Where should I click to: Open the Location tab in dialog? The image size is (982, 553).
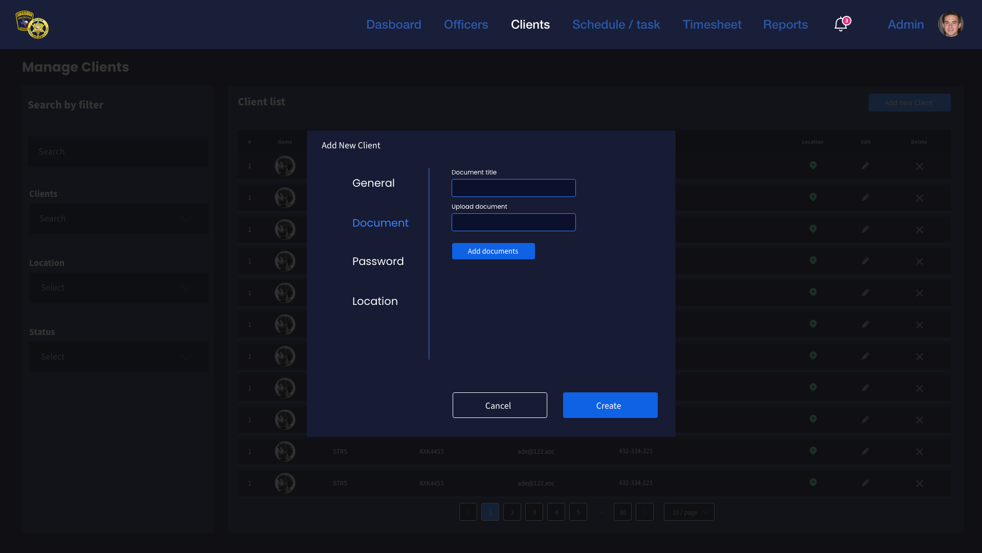coord(374,301)
